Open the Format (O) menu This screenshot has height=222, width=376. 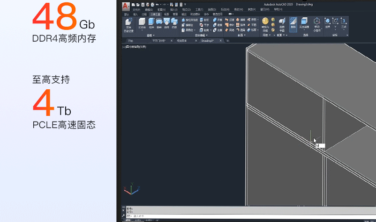(x=186, y=9)
